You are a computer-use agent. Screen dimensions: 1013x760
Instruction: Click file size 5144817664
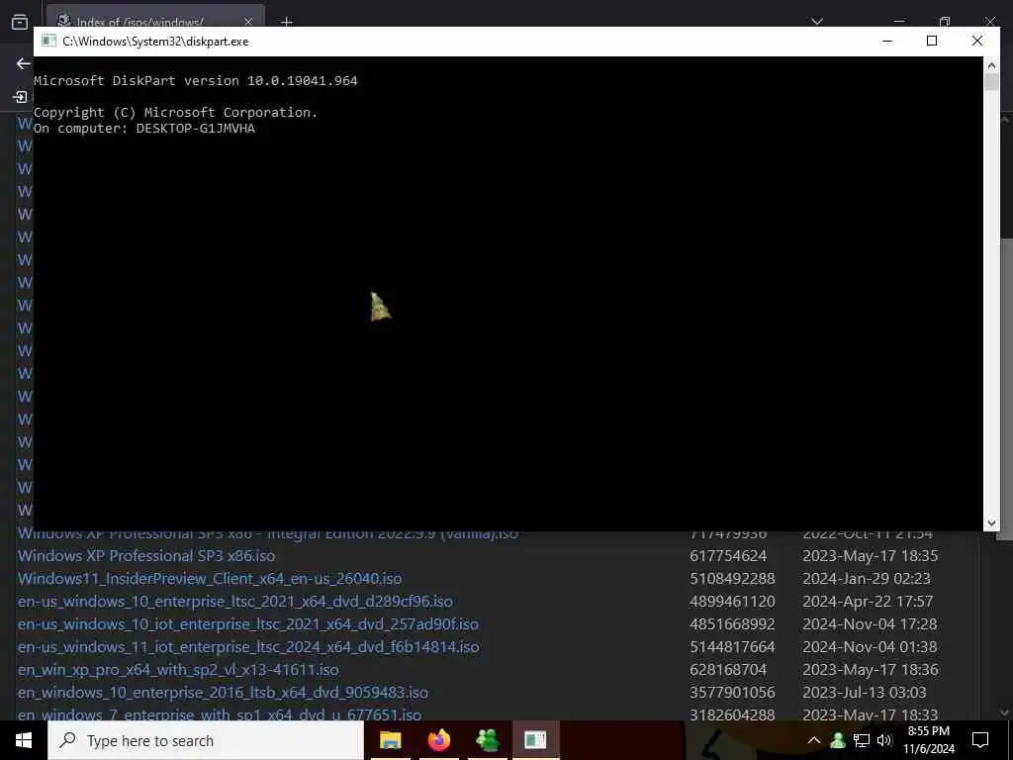click(732, 646)
